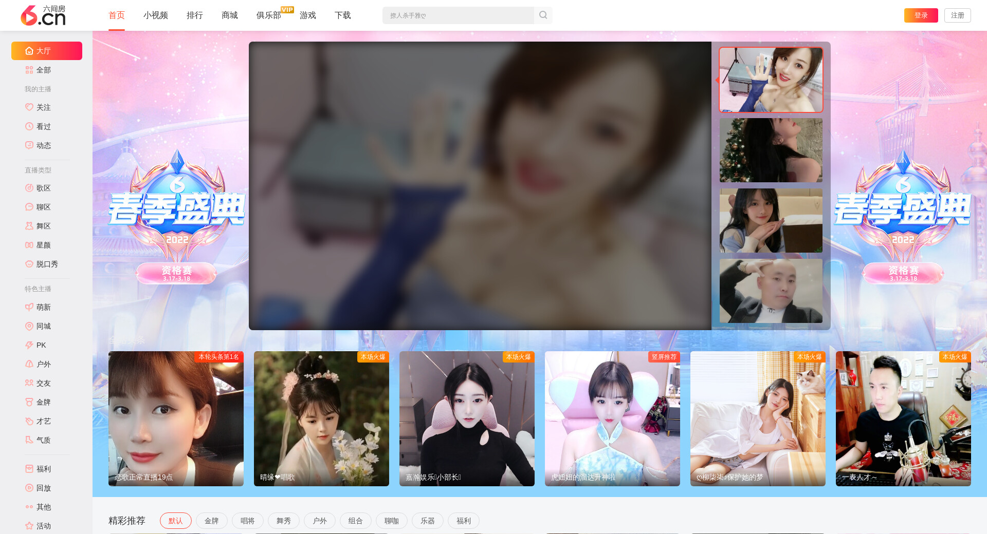Click the 同城 location icon
Screen dimensions: 987x534
coord(29,326)
